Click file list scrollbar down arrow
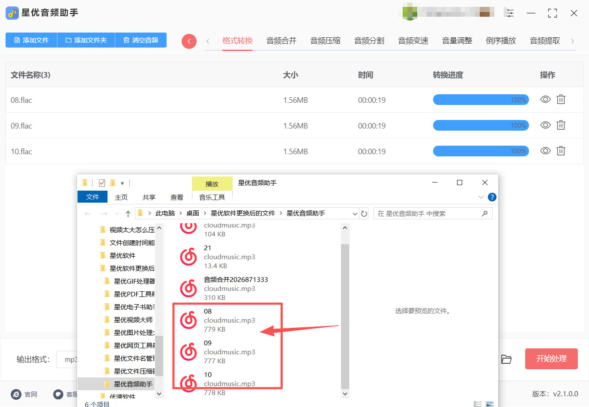Screen dimensions: 589x407 pyautogui.click(x=345, y=393)
